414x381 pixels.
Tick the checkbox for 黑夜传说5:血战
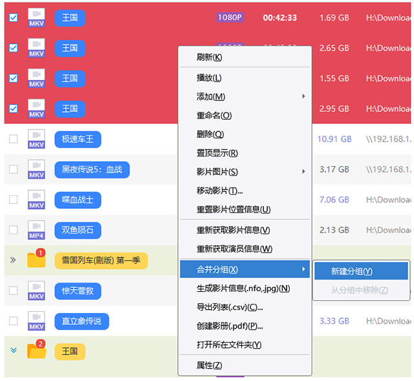[14, 169]
